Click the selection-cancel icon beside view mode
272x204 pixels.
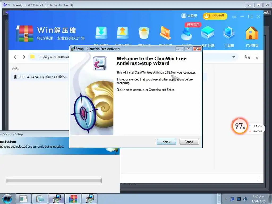(x=256, y=57)
